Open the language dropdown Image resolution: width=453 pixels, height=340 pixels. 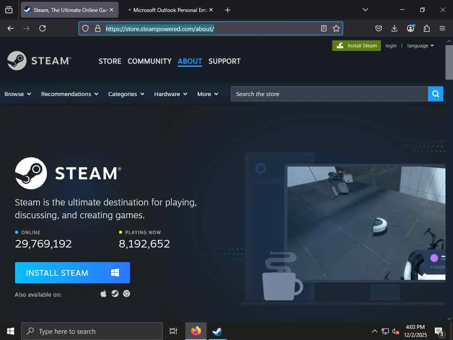pos(420,46)
